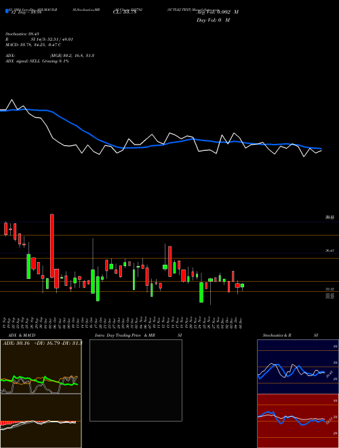The height and width of the screenshot is (448, 339).
Task: Click the large green candle after 25 Sep
Action: coord(28,266)
